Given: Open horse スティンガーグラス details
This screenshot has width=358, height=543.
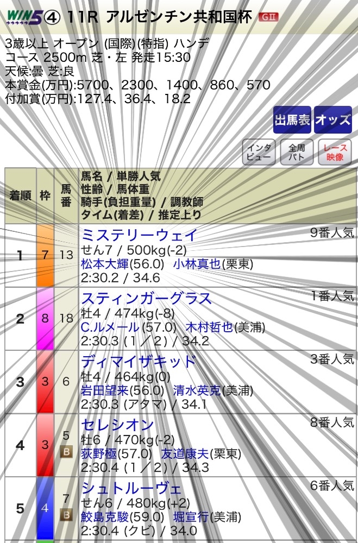Looking at the screenshot, I should 146,299.
